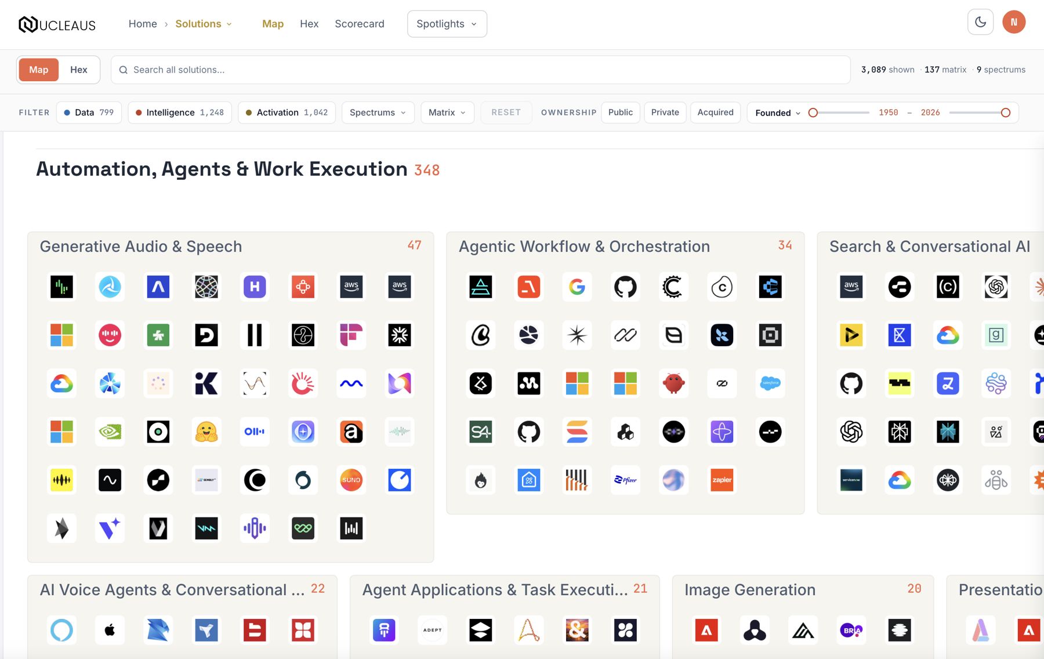Image resolution: width=1044 pixels, height=659 pixels.
Task: Open the Bria icon in Image Generation
Action: click(851, 630)
